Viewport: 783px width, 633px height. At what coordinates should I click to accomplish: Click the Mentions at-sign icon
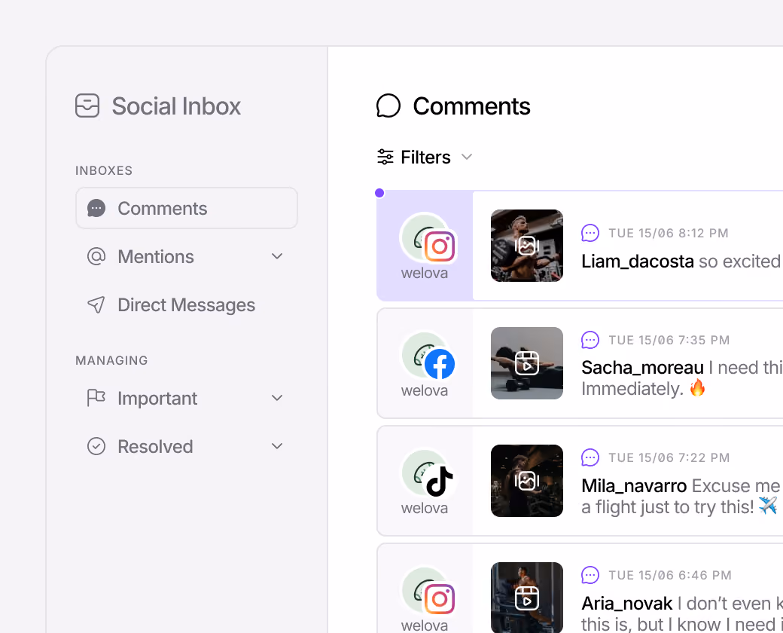pyautogui.click(x=96, y=256)
